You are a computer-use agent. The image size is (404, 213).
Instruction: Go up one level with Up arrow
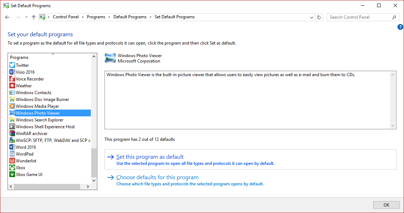(34, 17)
